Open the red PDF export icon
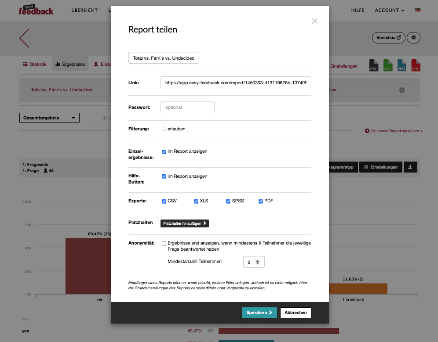The height and width of the screenshot is (342, 438). point(416,66)
